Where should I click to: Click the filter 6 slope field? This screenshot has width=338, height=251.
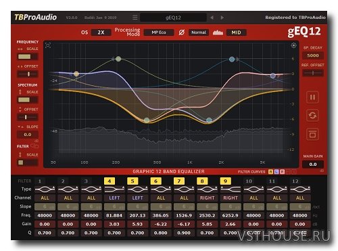tap(161, 206)
